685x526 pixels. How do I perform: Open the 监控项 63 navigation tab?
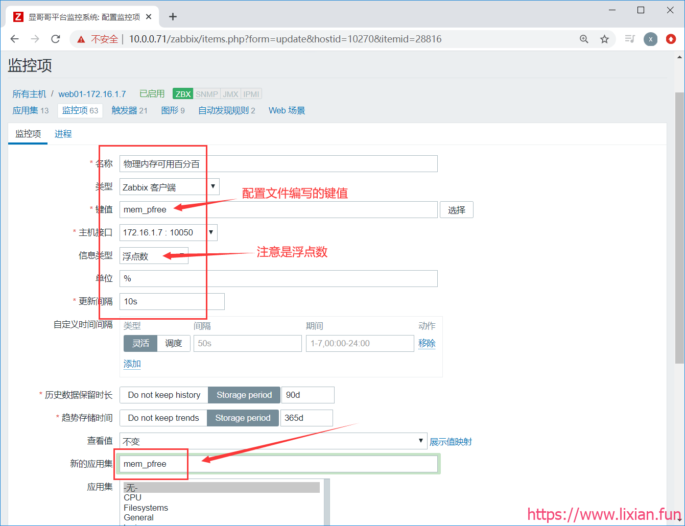80,110
